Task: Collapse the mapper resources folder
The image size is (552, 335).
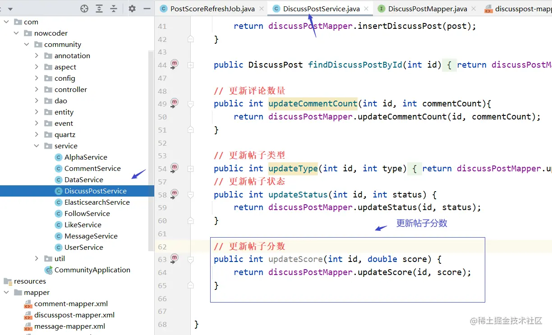Action: tap(6, 292)
